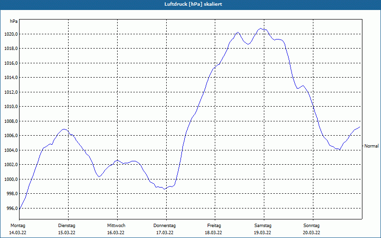The width and height of the screenshot is (381, 238).
Task: Click the date 17.03.22
Action: tap(165, 233)
